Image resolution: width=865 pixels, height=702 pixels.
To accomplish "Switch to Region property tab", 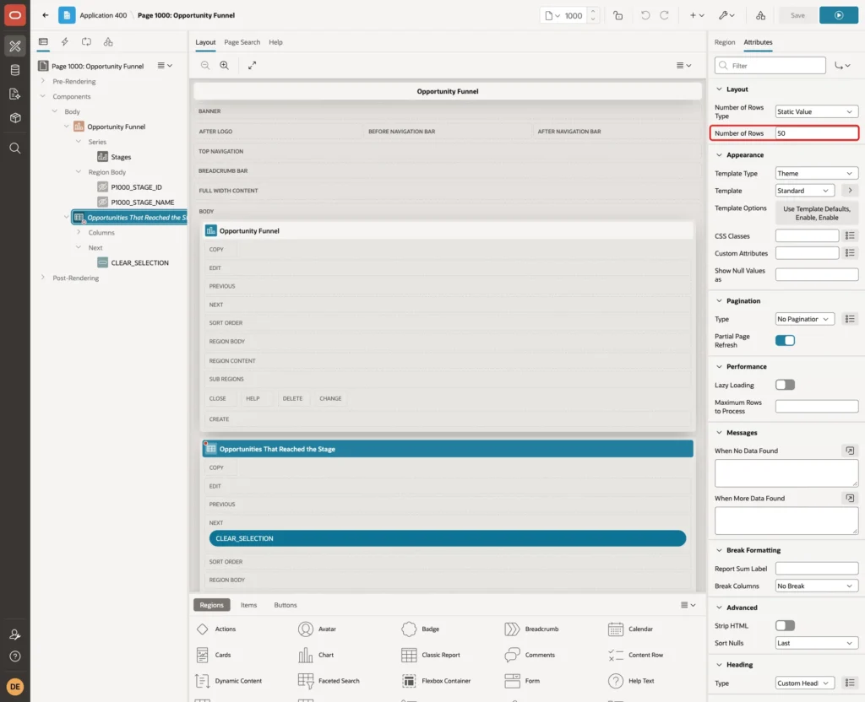I will (724, 42).
